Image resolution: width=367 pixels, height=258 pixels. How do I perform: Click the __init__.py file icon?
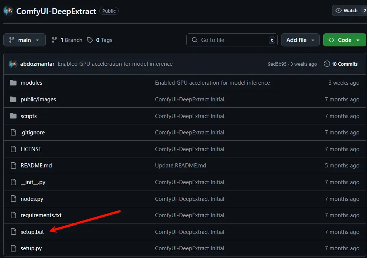coord(13,182)
